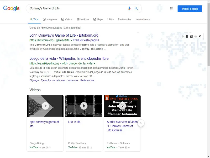Switch to the Videos tab
The image size is (210, 158).
tap(67, 19)
